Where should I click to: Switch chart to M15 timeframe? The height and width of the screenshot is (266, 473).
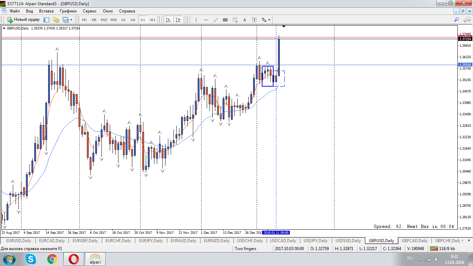tap(104, 20)
